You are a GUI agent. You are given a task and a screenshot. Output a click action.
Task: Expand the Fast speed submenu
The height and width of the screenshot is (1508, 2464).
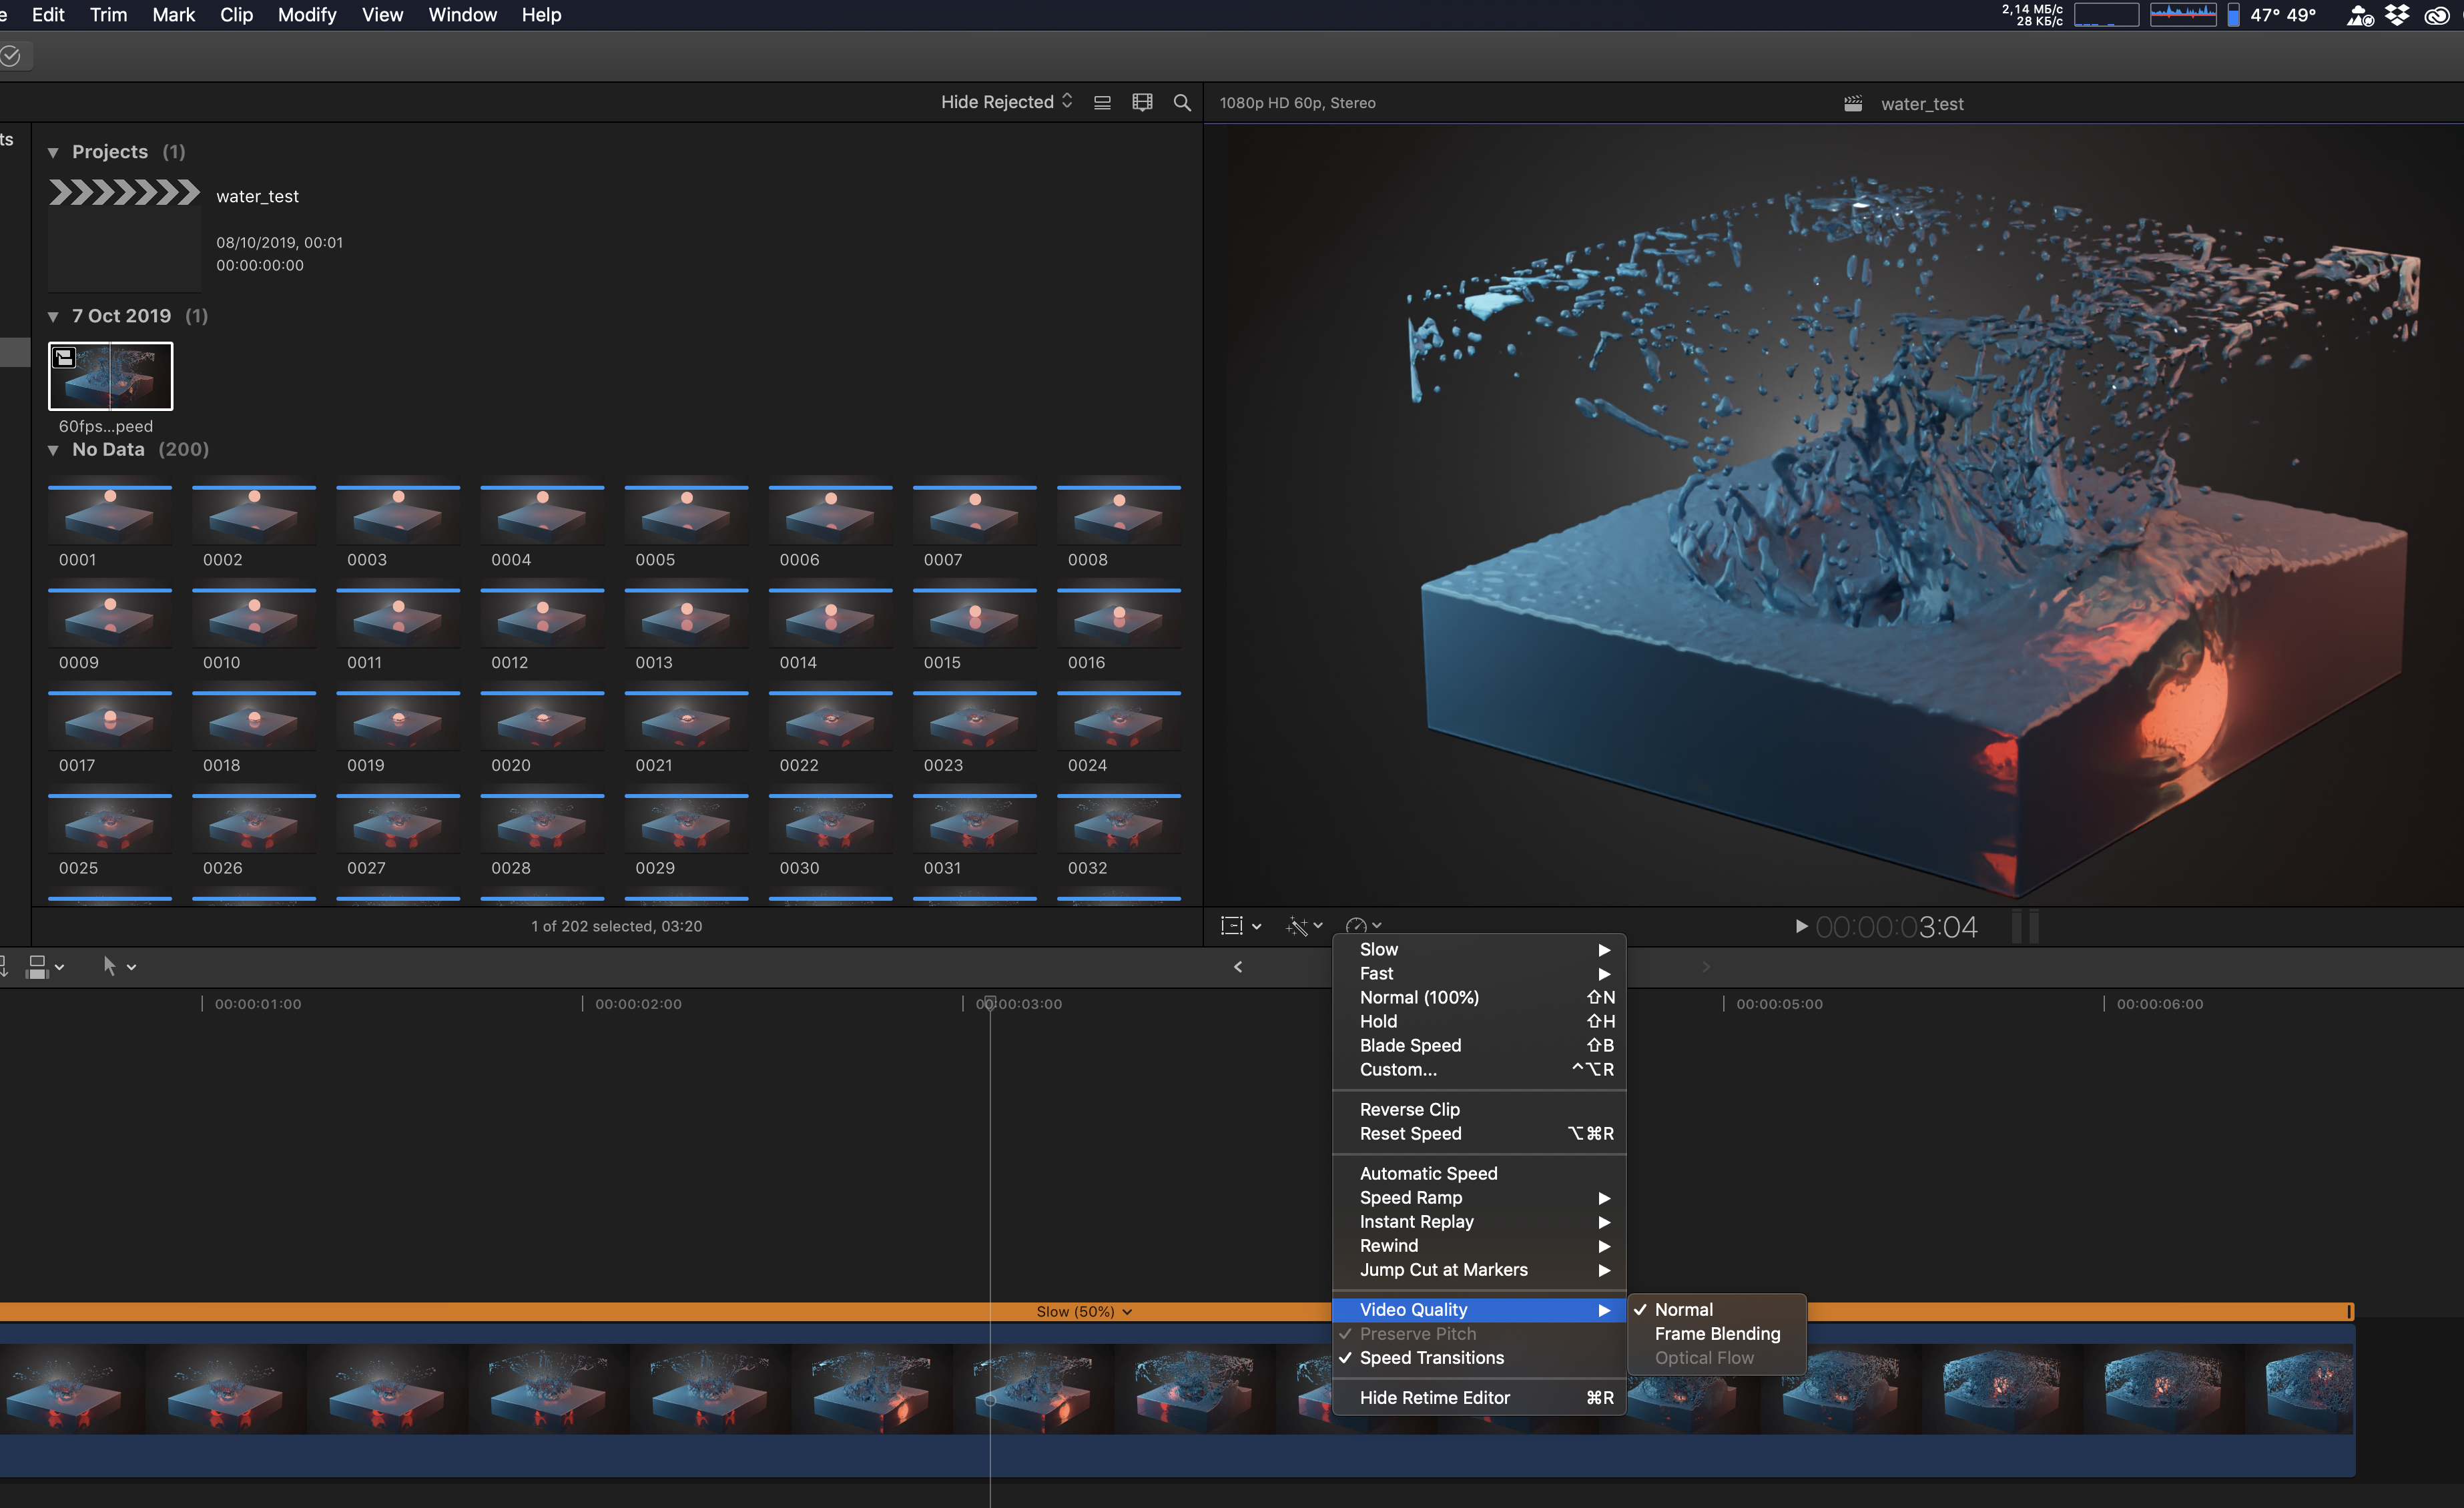tap(1479, 973)
